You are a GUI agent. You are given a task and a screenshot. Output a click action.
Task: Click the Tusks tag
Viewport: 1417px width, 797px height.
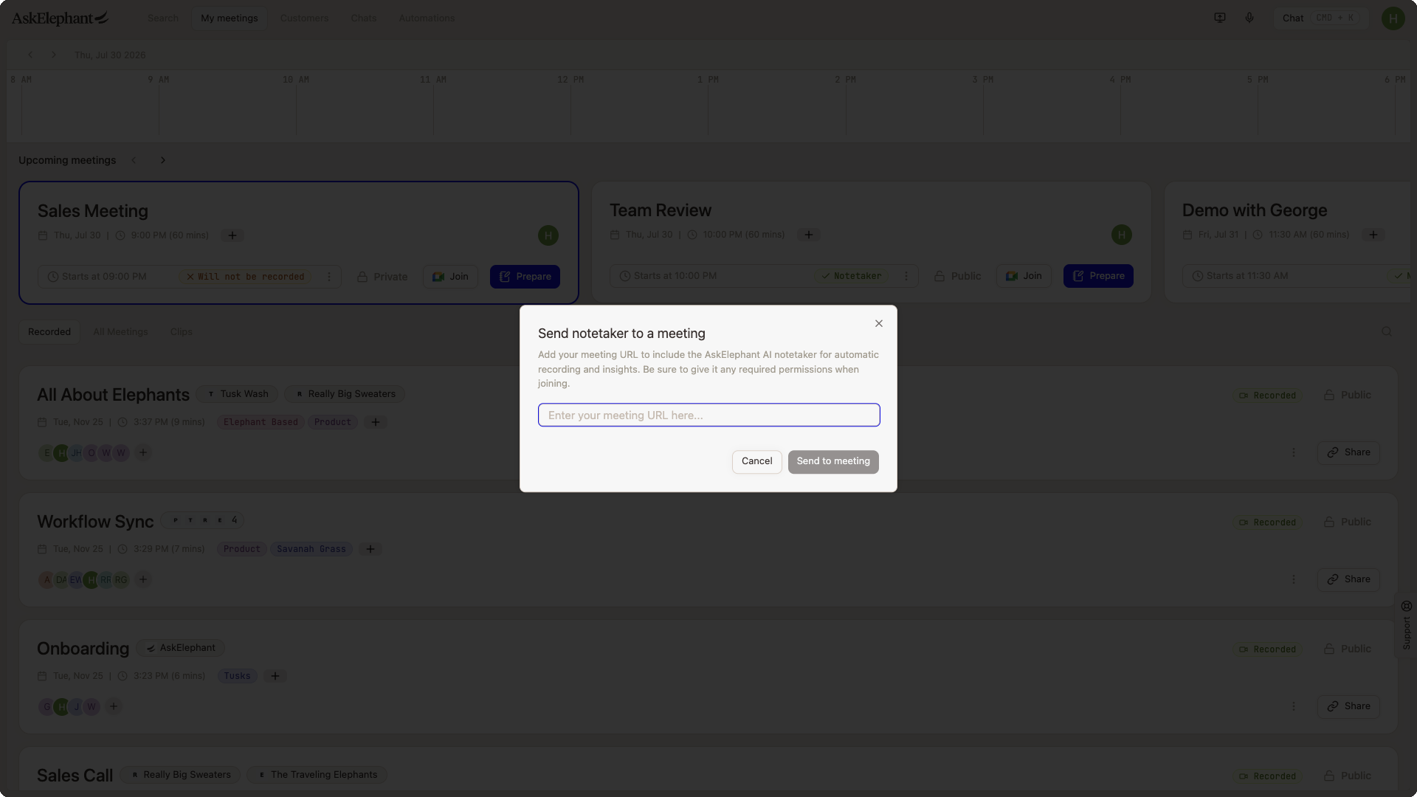click(237, 676)
